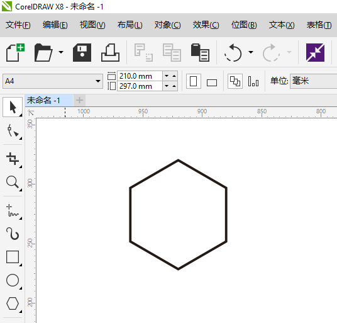Expand the undo history dropdown arrow
337x323 pixels.
pos(251,52)
